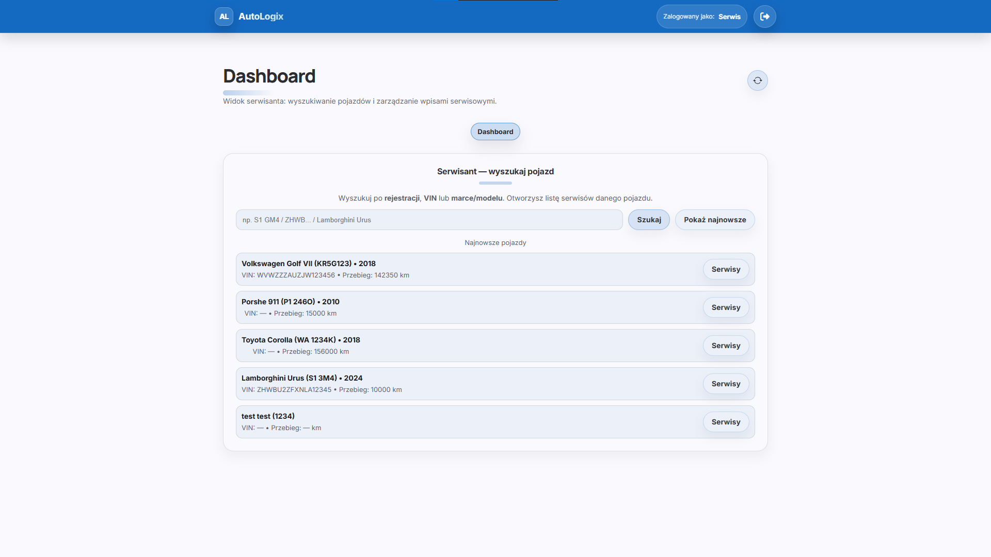Focus the vehicle search input field

(429, 220)
